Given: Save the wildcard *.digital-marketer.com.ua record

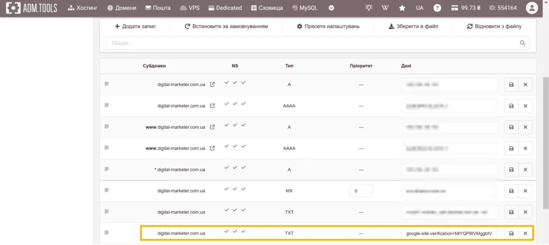Looking at the screenshot, I should (511, 169).
